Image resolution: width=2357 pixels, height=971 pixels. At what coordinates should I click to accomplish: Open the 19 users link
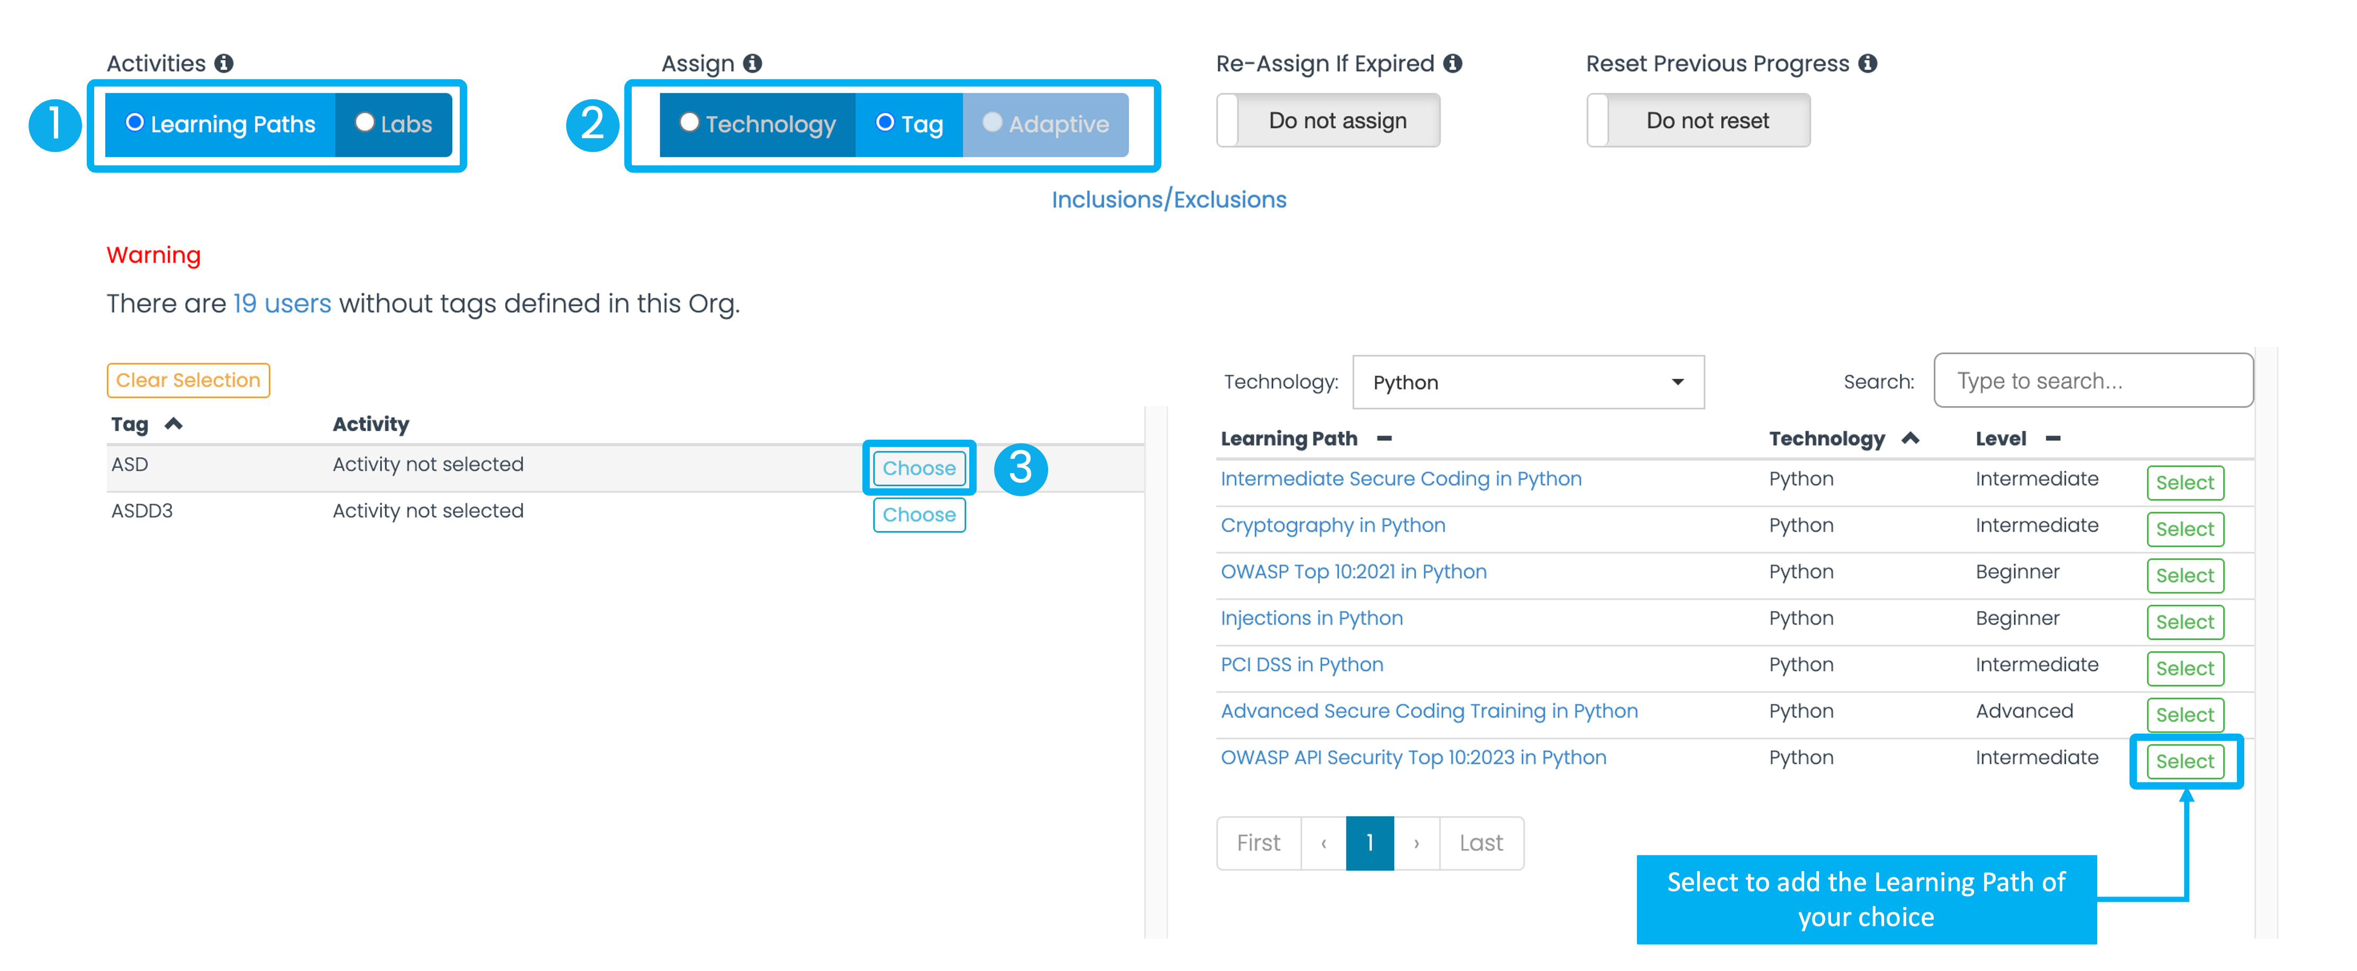click(283, 303)
